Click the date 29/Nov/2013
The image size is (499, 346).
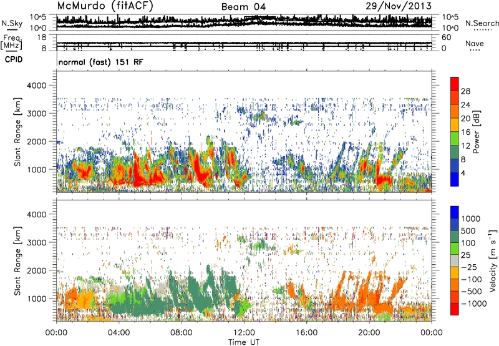(399, 6)
